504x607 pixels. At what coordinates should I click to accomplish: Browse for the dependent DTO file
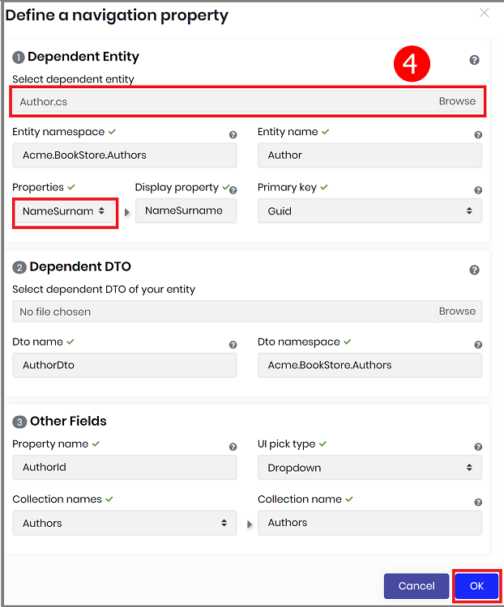pyautogui.click(x=457, y=312)
